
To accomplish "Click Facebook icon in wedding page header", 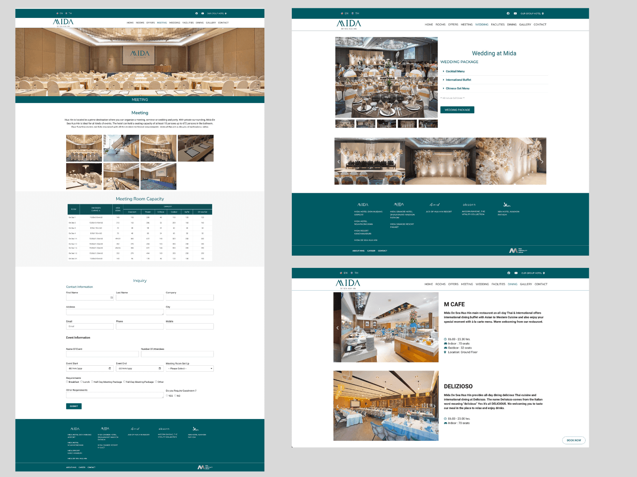I will pos(508,14).
